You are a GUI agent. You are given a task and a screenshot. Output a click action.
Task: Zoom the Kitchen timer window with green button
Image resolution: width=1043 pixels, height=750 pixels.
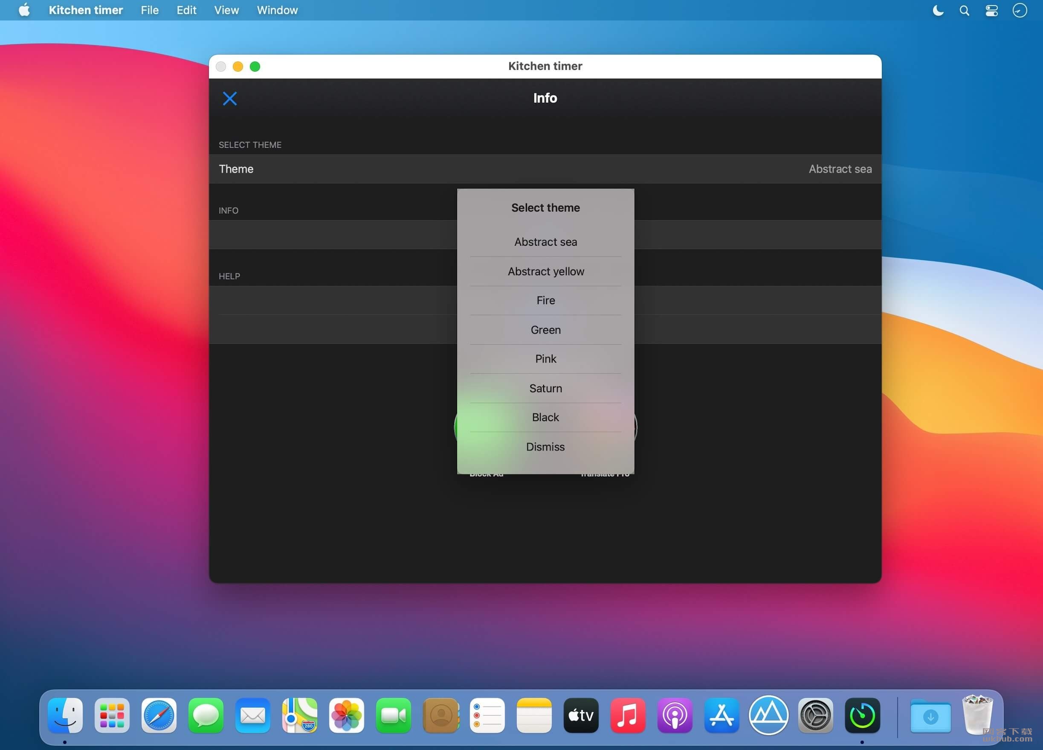tap(255, 67)
